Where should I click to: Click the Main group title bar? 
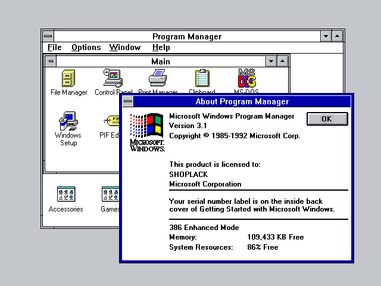coord(161,61)
